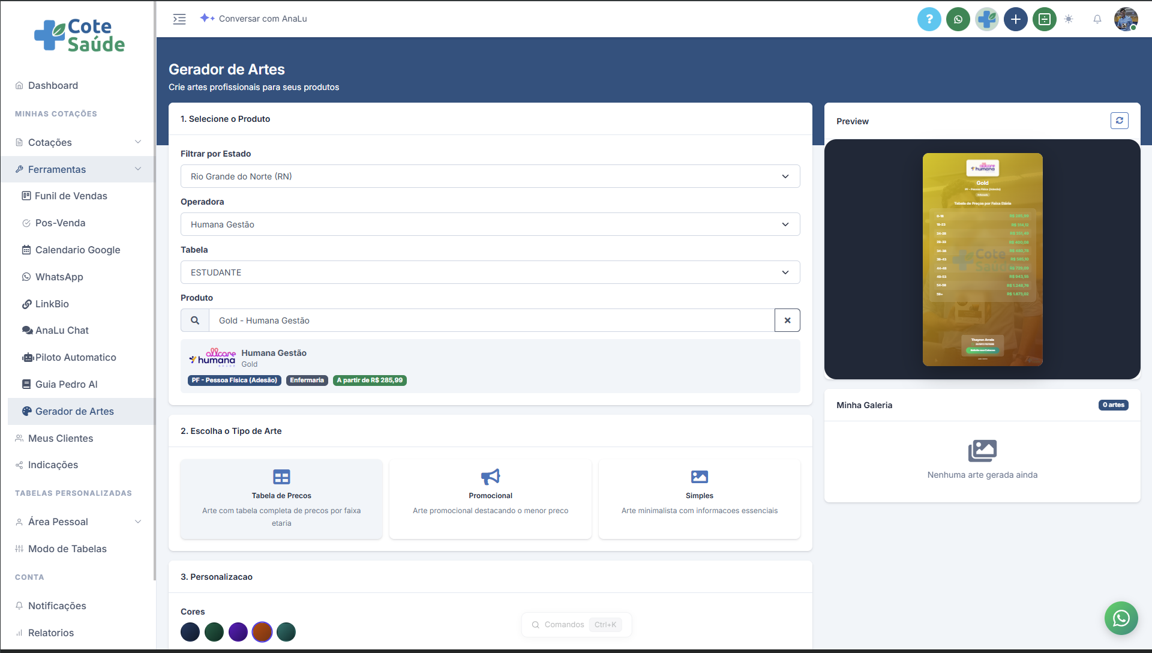Toggle light/dark theme sun icon
Image resolution: width=1152 pixels, height=653 pixels.
(x=1069, y=19)
